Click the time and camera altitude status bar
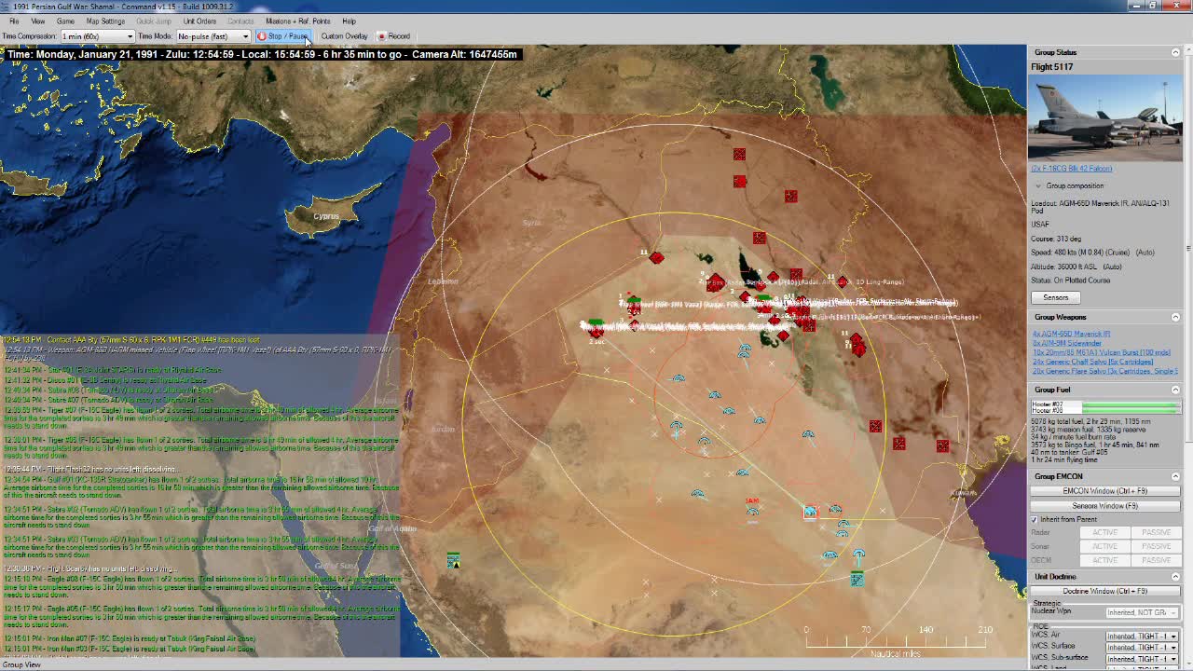Screen dimensions: 1193x671 261,54
